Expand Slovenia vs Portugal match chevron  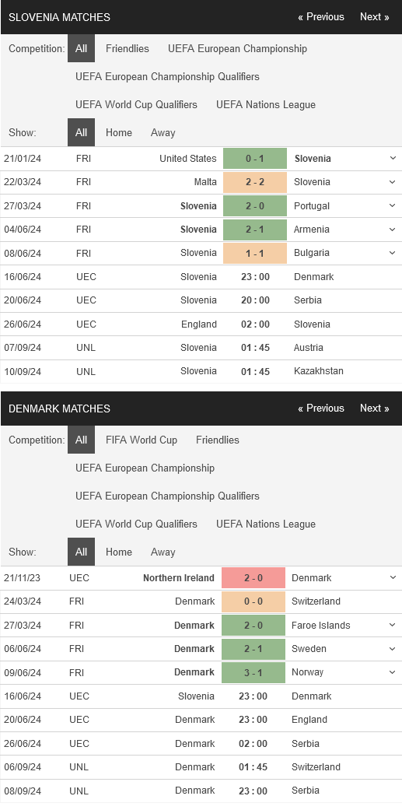[393, 205]
